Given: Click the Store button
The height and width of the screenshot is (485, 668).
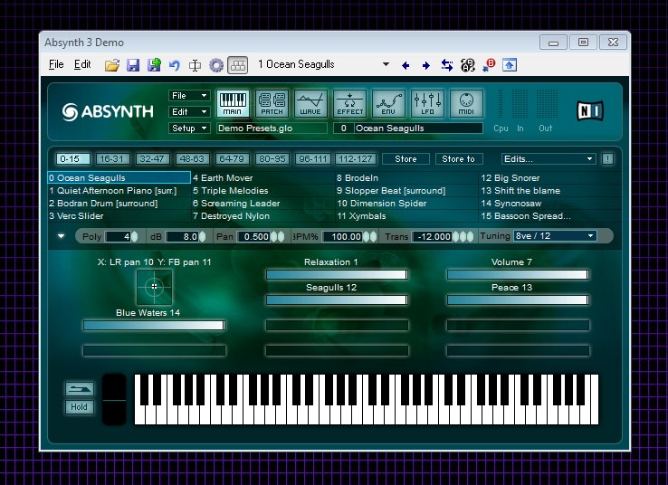Looking at the screenshot, I should [406, 158].
